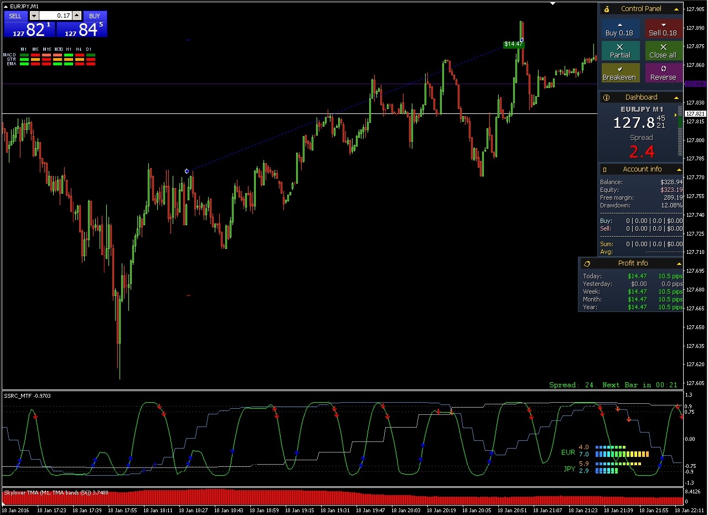Click the info icon in the Dashboard header
Viewport: 708px width, 515px height.
pyautogui.click(x=607, y=97)
